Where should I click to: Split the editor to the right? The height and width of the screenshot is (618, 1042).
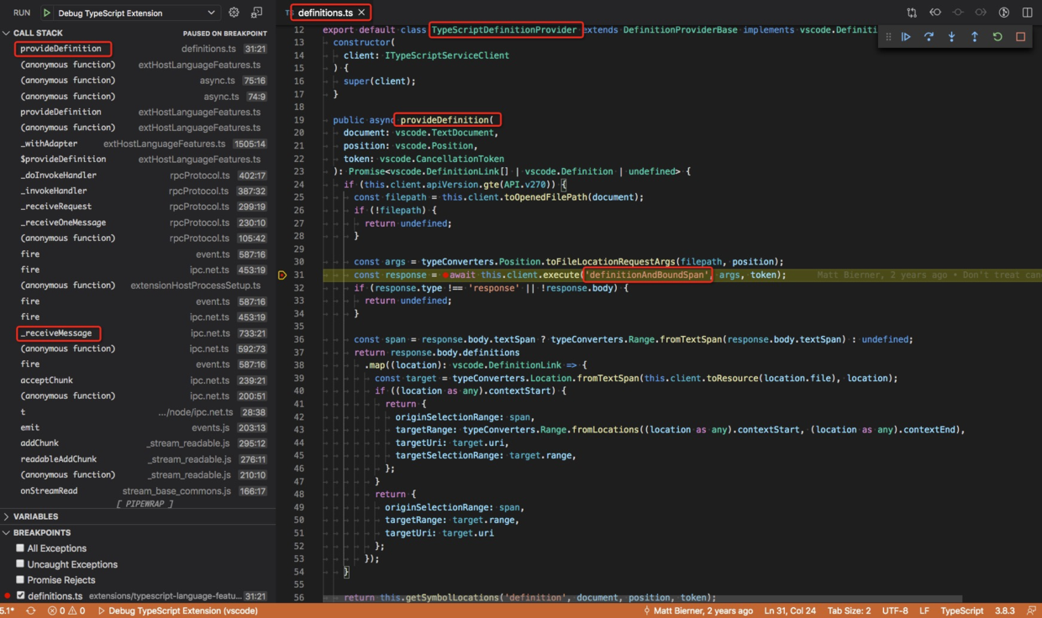(1027, 13)
